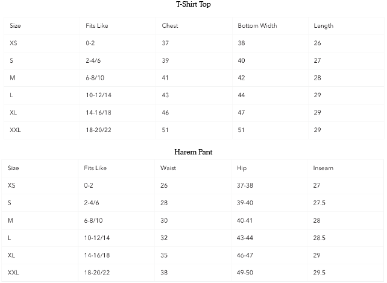Viewport: 387px width, 283px height.
Task: Click the Inseam column header
Action: tap(322, 168)
